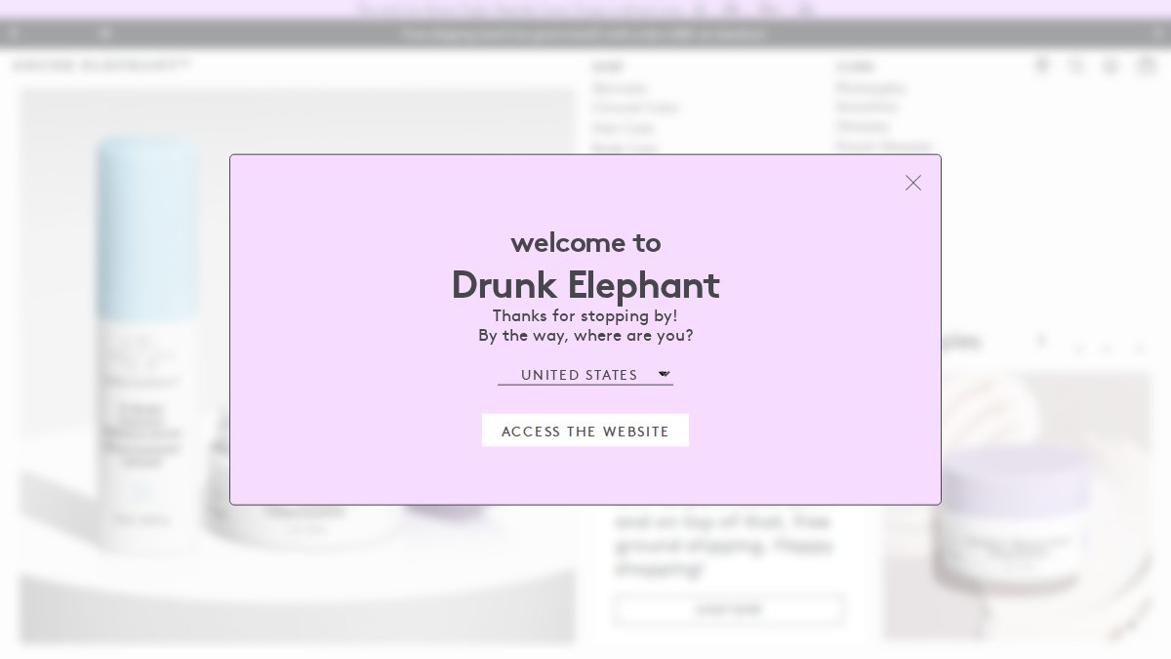Screen dimensions: 1171x659
Task: Open the United States country dropdown
Action: 585,375
